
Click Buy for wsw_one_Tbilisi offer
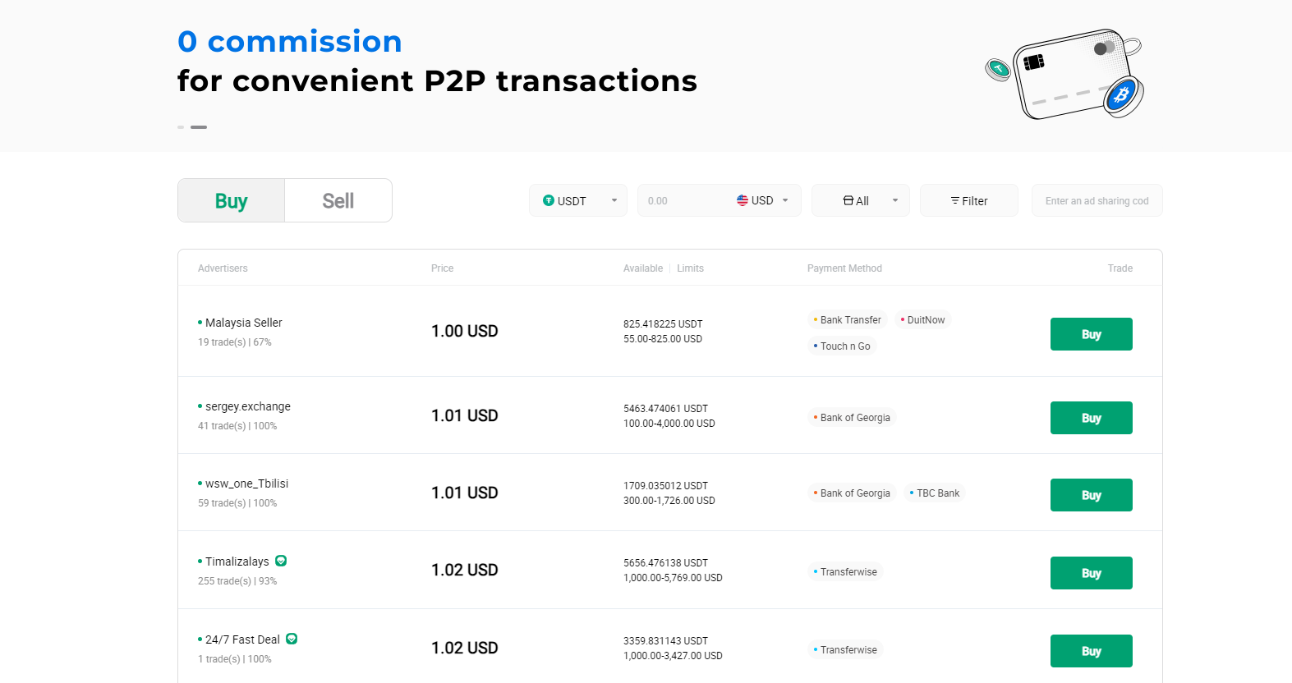1092,495
